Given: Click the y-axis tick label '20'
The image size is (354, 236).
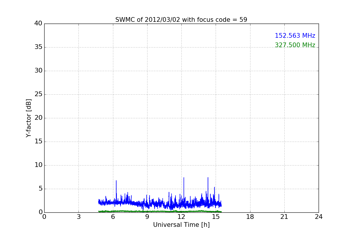Looking at the screenshot, I should 38,118.
